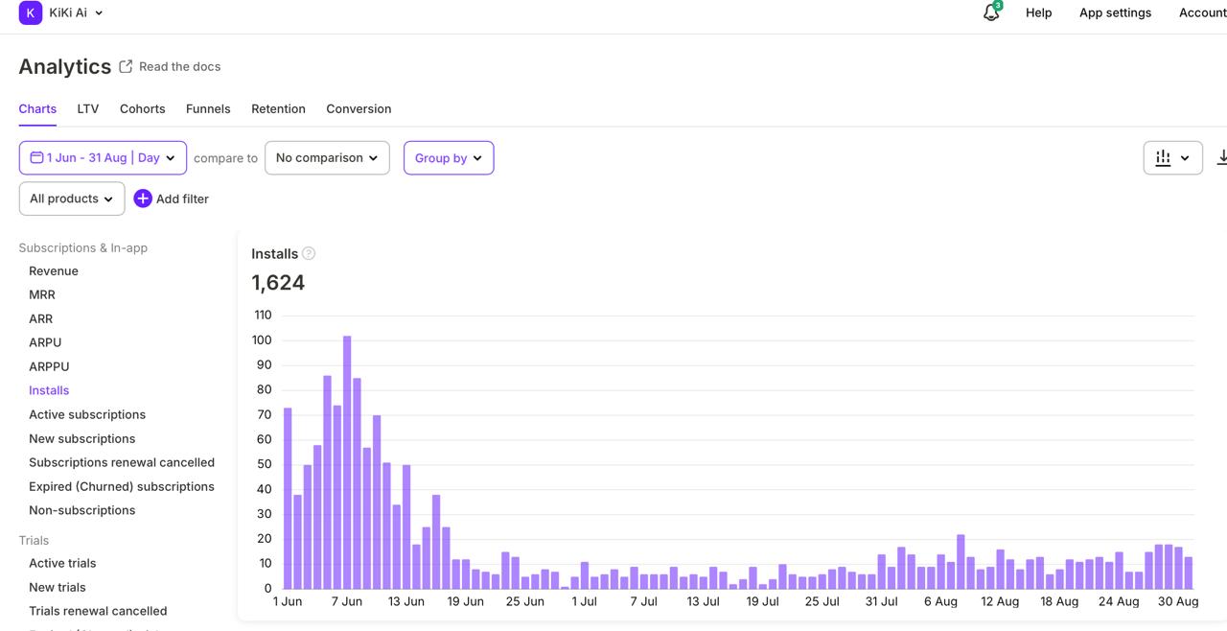The height and width of the screenshot is (631, 1227).
Task: Open the Cohorts tab
Action: tap(143, 108)
